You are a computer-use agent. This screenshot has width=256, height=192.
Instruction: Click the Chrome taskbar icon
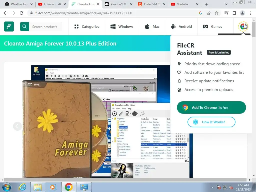(x=68, y=187)
